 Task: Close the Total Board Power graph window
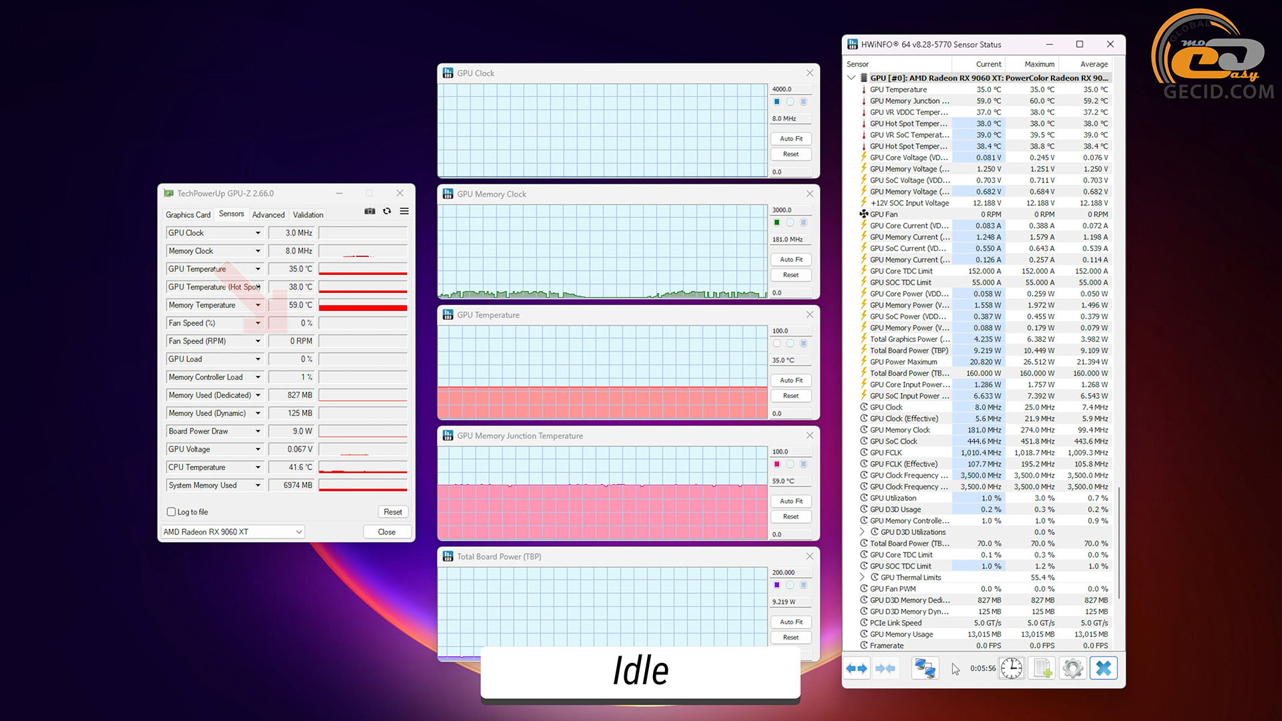click(x=809, y=557)
